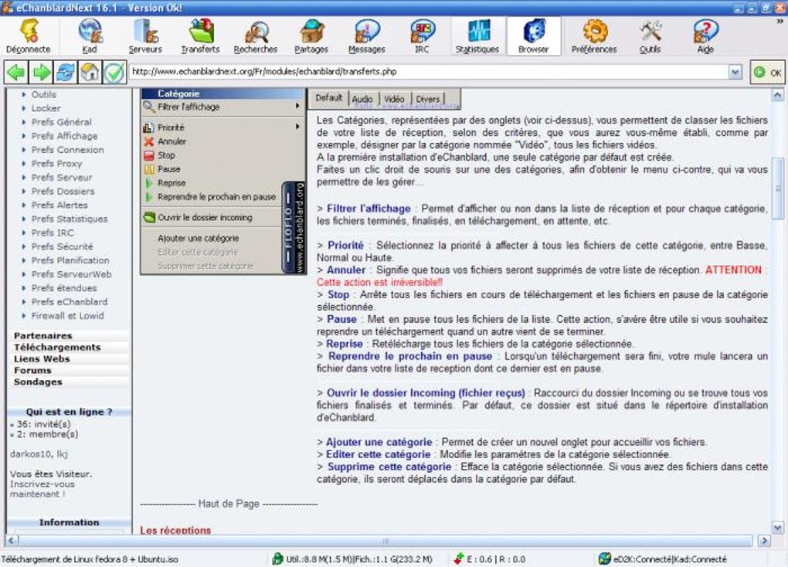Image resolution: width=788 pixels, height=567 pixels.
Task: Click the E/R transfer rate status icon
Action: [458, 559]
